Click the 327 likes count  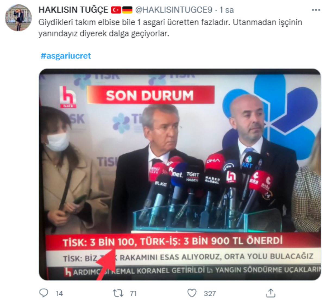tap(210, 293)
